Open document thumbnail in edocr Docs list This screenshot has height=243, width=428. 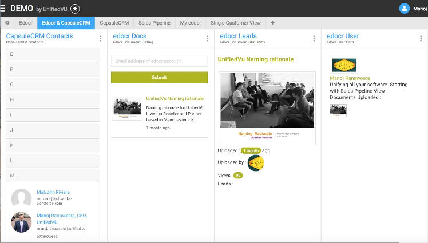point(127,109)
